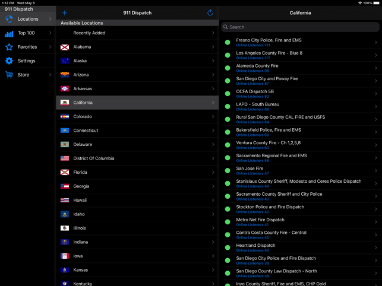Click the Alaska flag icon
The image size is (382, 286).
[x=65, y=61]
